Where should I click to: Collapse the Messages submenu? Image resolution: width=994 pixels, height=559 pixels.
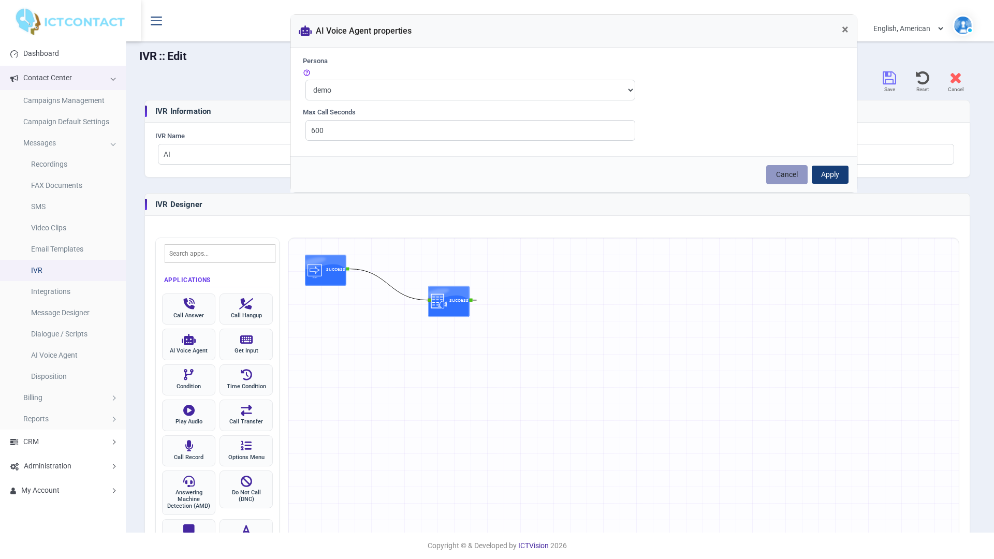[x=63, y=143]
